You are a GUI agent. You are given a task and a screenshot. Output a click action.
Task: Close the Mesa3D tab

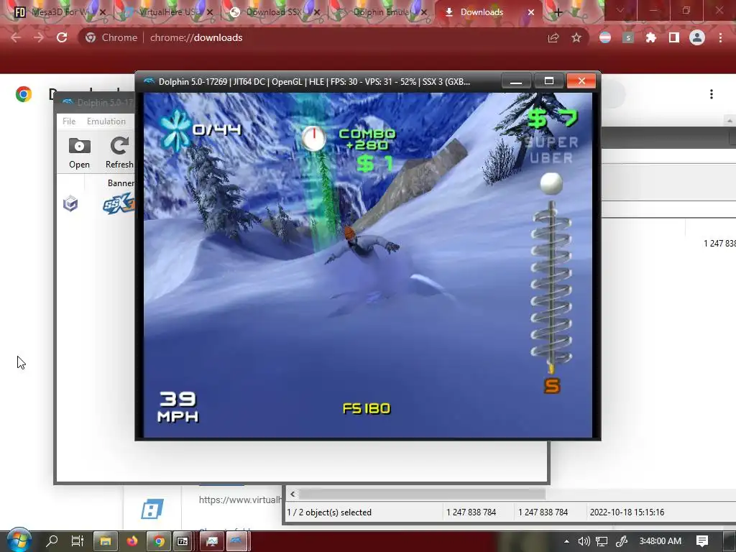point(103,12)
